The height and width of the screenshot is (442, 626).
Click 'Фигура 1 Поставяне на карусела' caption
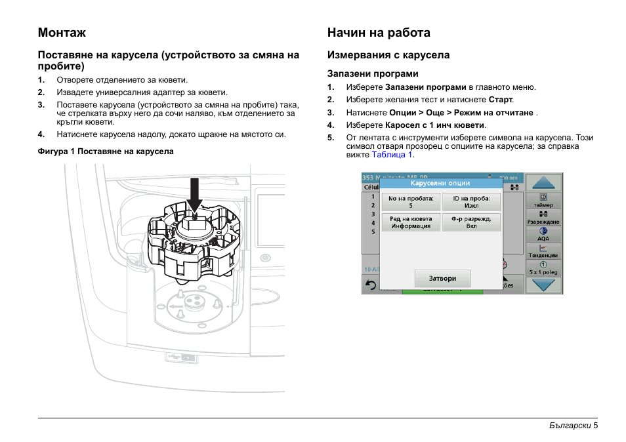[106, 151]
